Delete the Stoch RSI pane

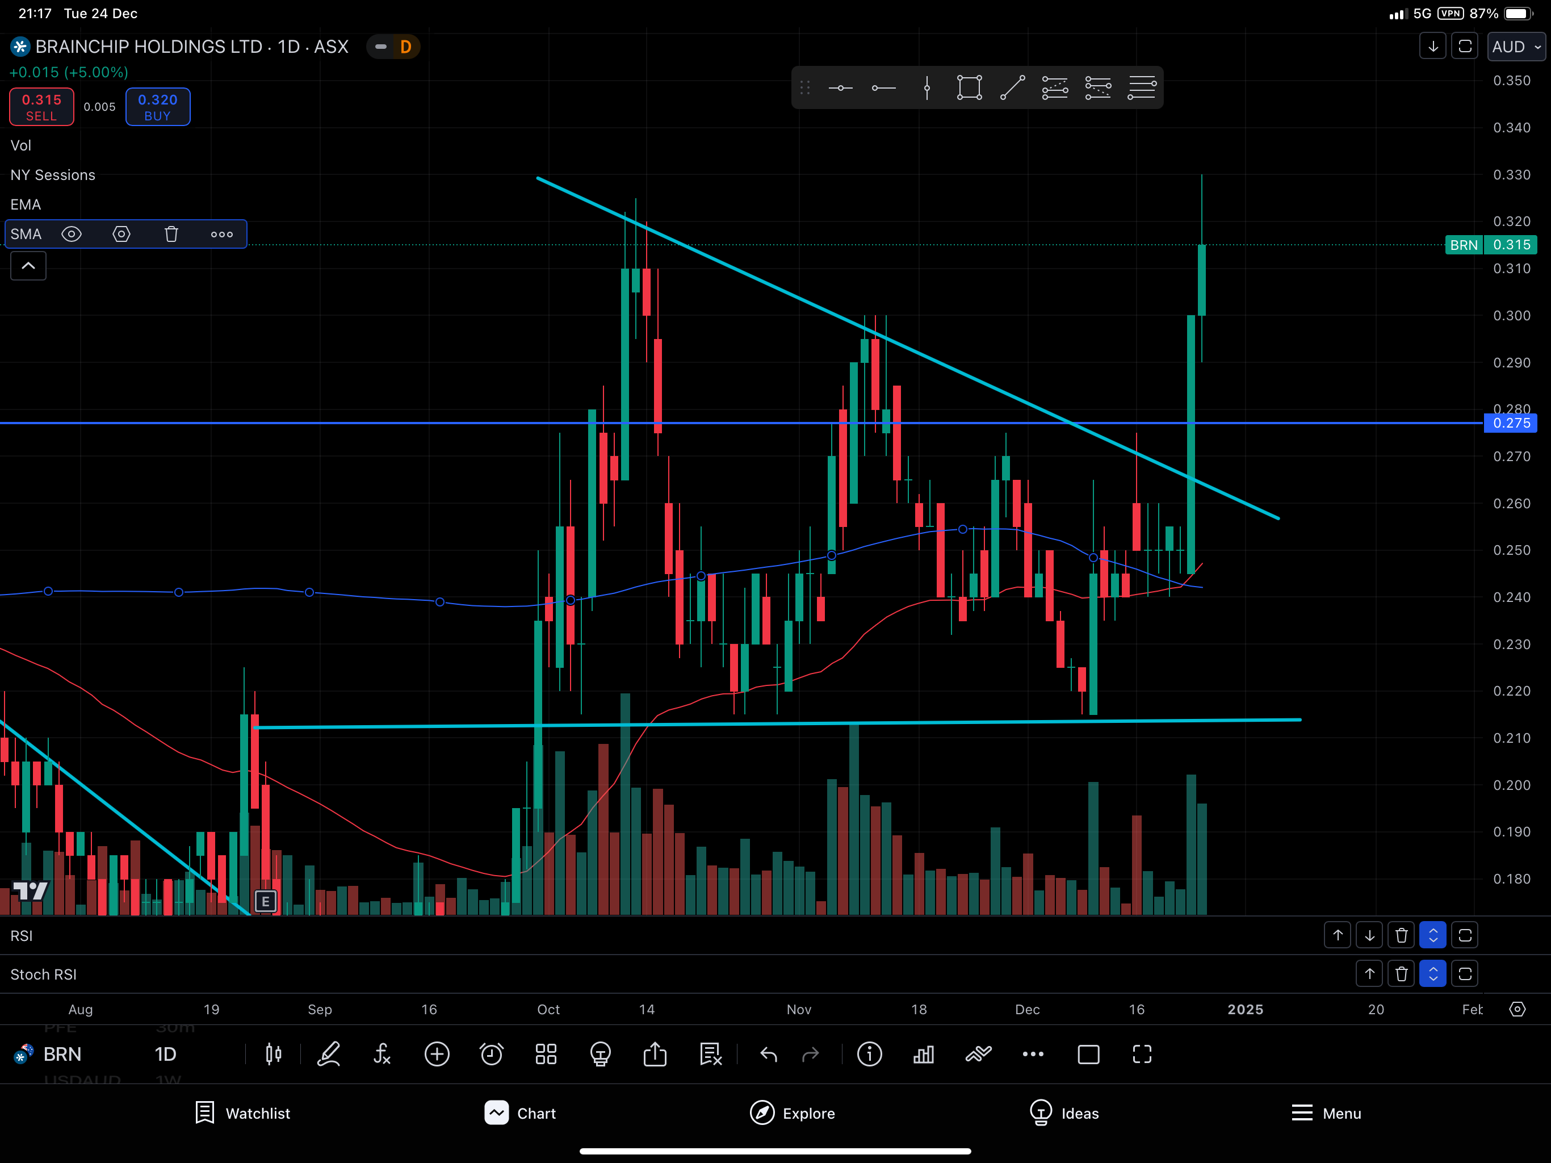[1402, 973]
